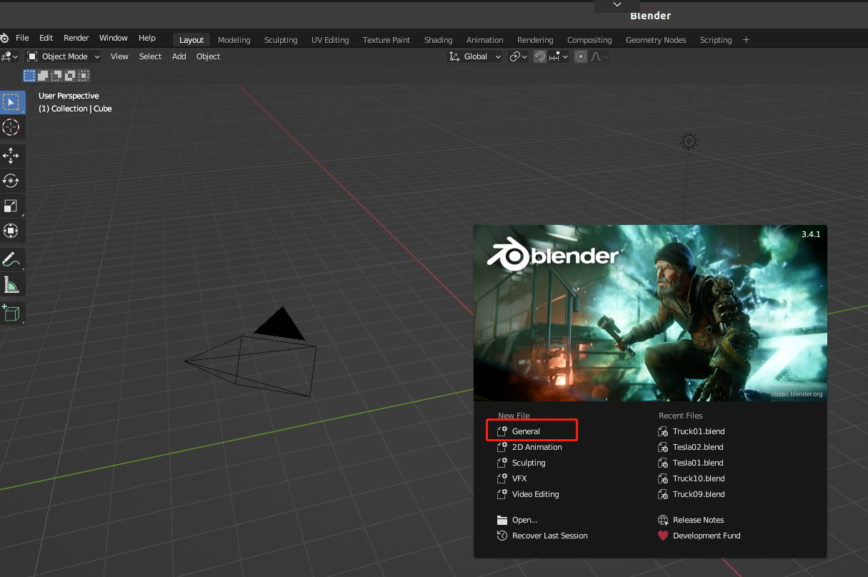Switch to the Shading workspace tab
Image resolution: width=868 pixels, height=577 pixels.
click(438, 40)
